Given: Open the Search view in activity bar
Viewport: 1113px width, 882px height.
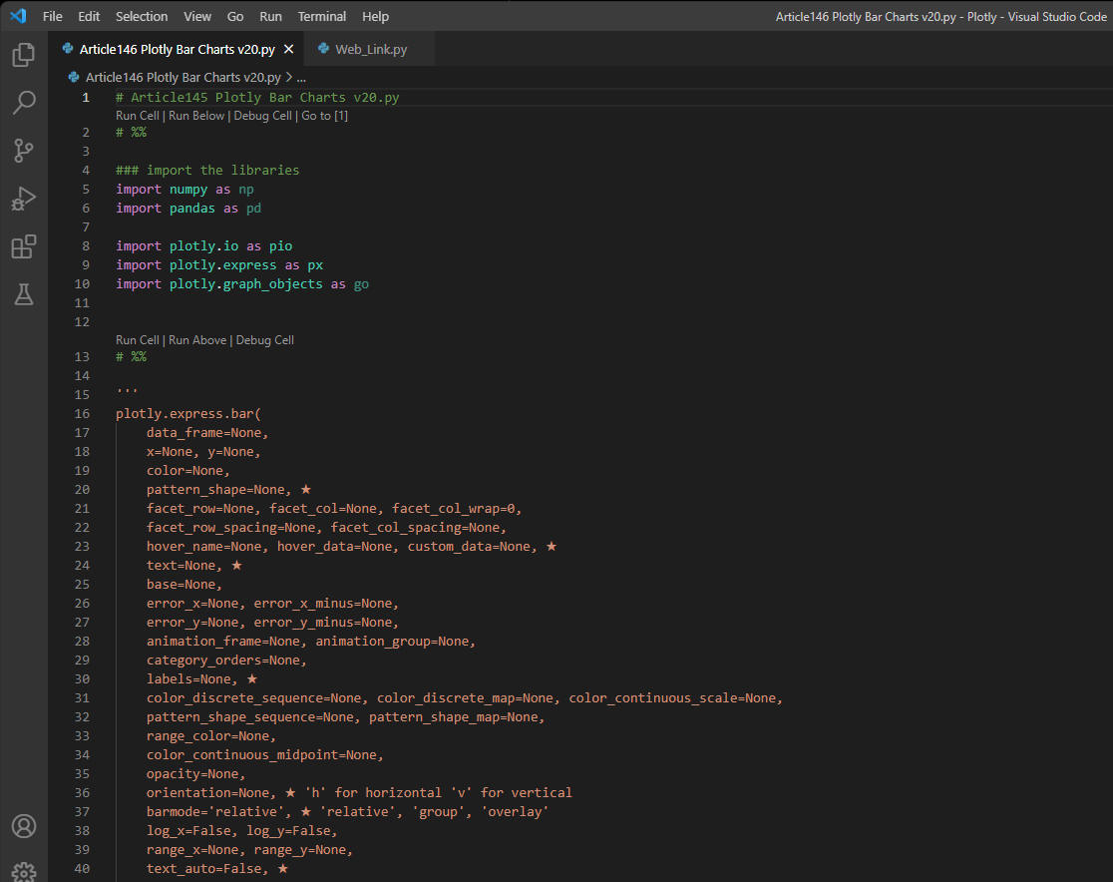Looking at the screenshot, I should point(23,102).
